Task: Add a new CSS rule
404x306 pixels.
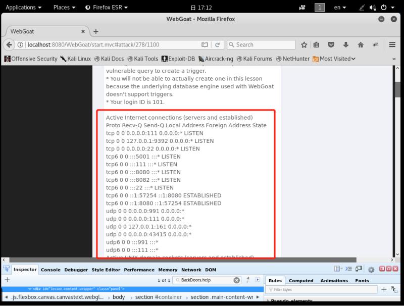Action: point(384,289)
